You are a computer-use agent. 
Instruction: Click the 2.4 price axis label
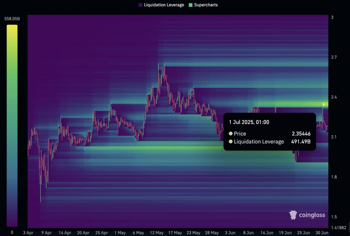tap(334, 97)
